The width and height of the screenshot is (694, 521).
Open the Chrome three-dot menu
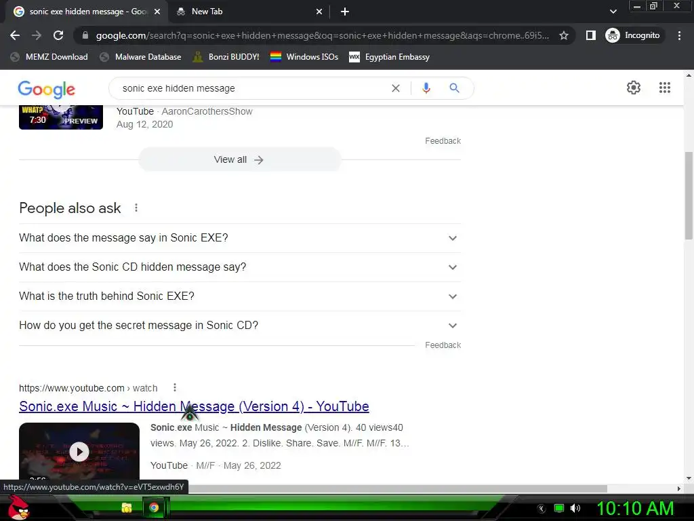(679, 35)
